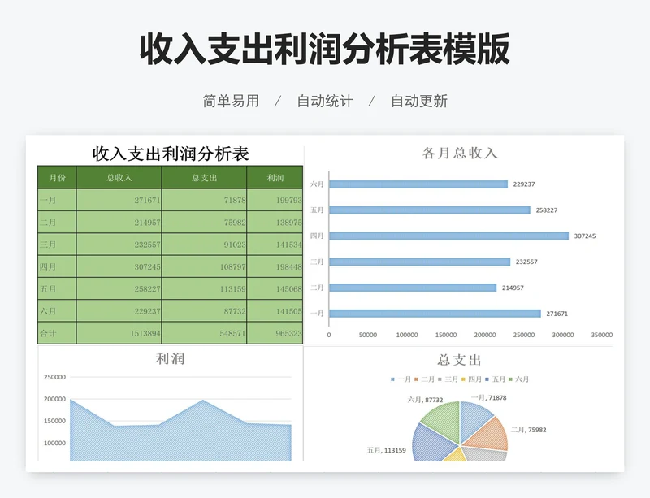Select the 总支出 column header in table

click(x=205, y=177)
